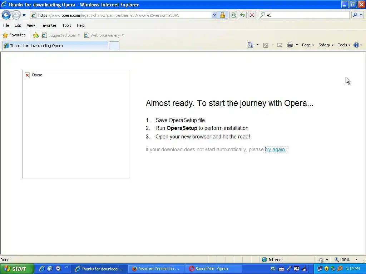Open the Edit menu

[x=18, y=25]
